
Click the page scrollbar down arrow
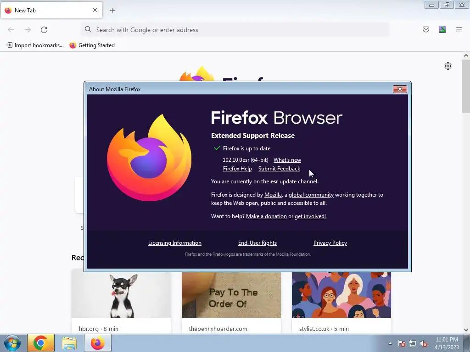[x=466, y=330]
